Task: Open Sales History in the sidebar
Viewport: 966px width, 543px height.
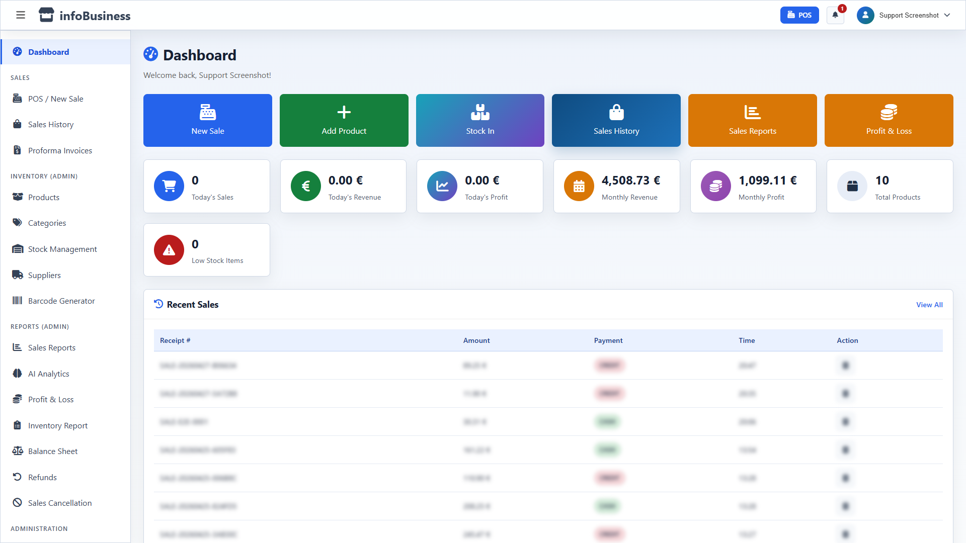Action: coord(65,124)
